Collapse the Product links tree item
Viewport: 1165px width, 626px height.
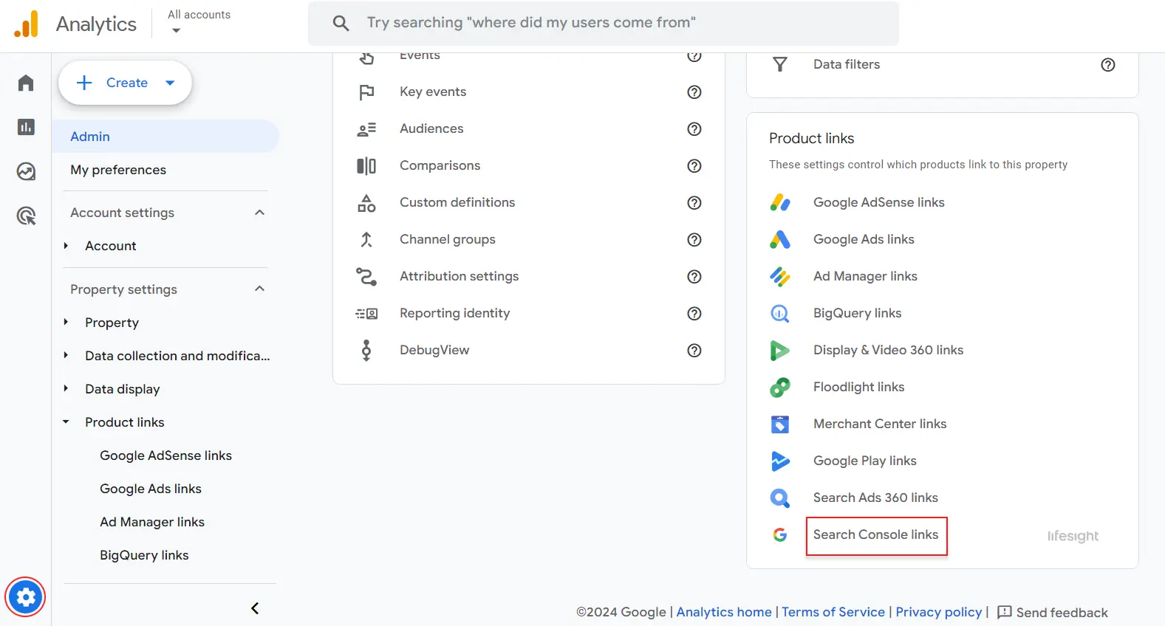coord(66,422)
